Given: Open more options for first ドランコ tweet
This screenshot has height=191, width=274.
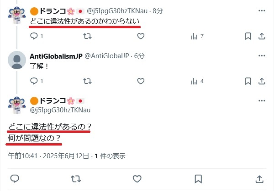Looking at the screenshot, I should click(262, 11).
